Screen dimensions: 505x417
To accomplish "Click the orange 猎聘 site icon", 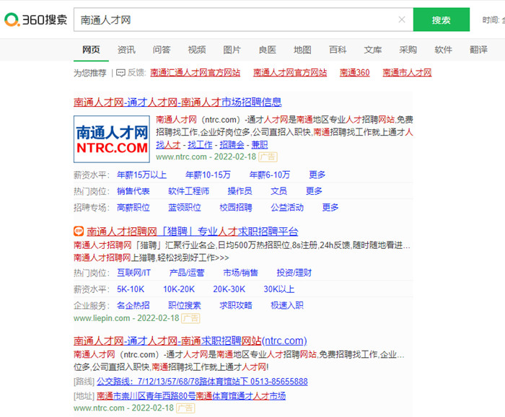I will pos(79,231).
